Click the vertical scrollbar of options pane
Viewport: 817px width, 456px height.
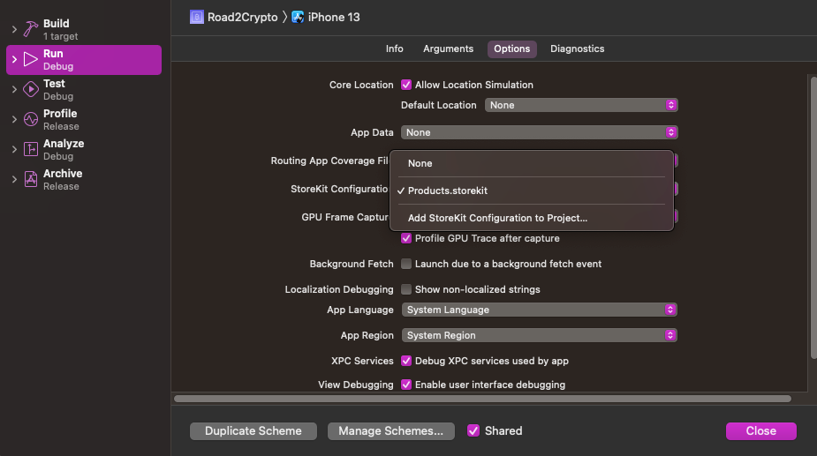pyautogui.click(x=813, y=218)
